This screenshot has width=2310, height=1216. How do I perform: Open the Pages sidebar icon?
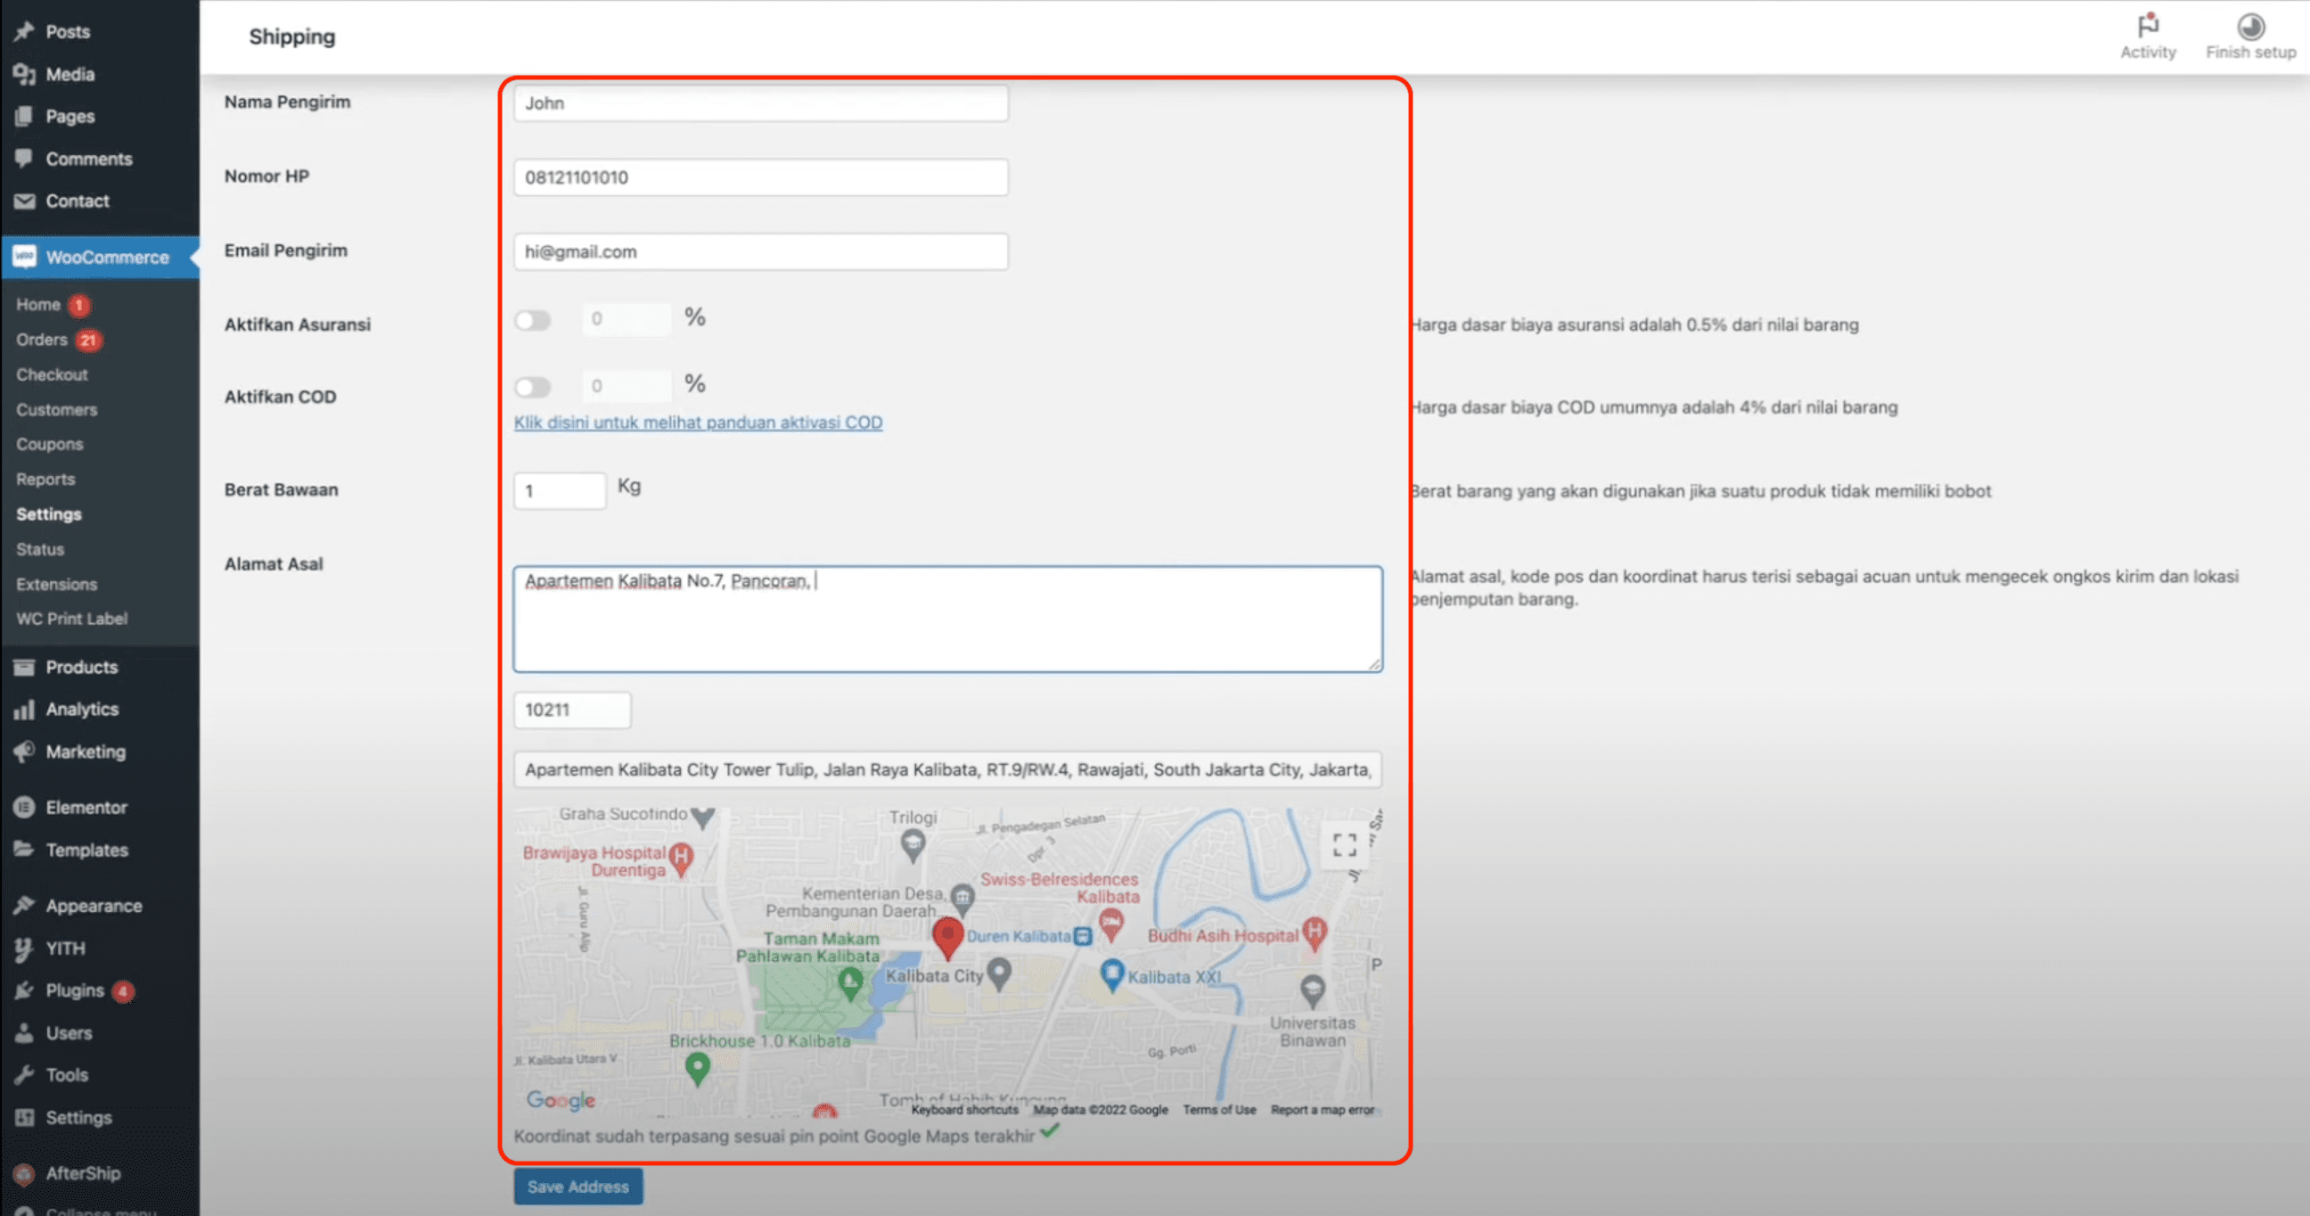(24, 117)
